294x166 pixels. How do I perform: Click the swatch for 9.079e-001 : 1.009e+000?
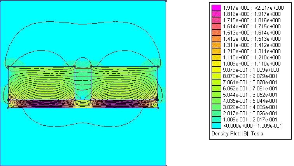pyautogui.click(x=216, y=70)
